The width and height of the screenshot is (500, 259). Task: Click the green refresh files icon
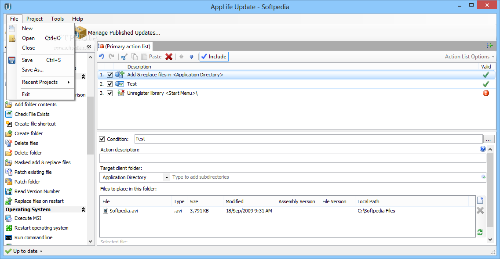coord(480,232)
